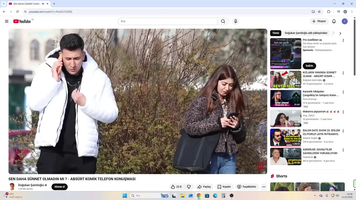Open the Doğukan Şamiloğlu channel avatar
This screenshot has height=200, width=356.
coord(12,187)
